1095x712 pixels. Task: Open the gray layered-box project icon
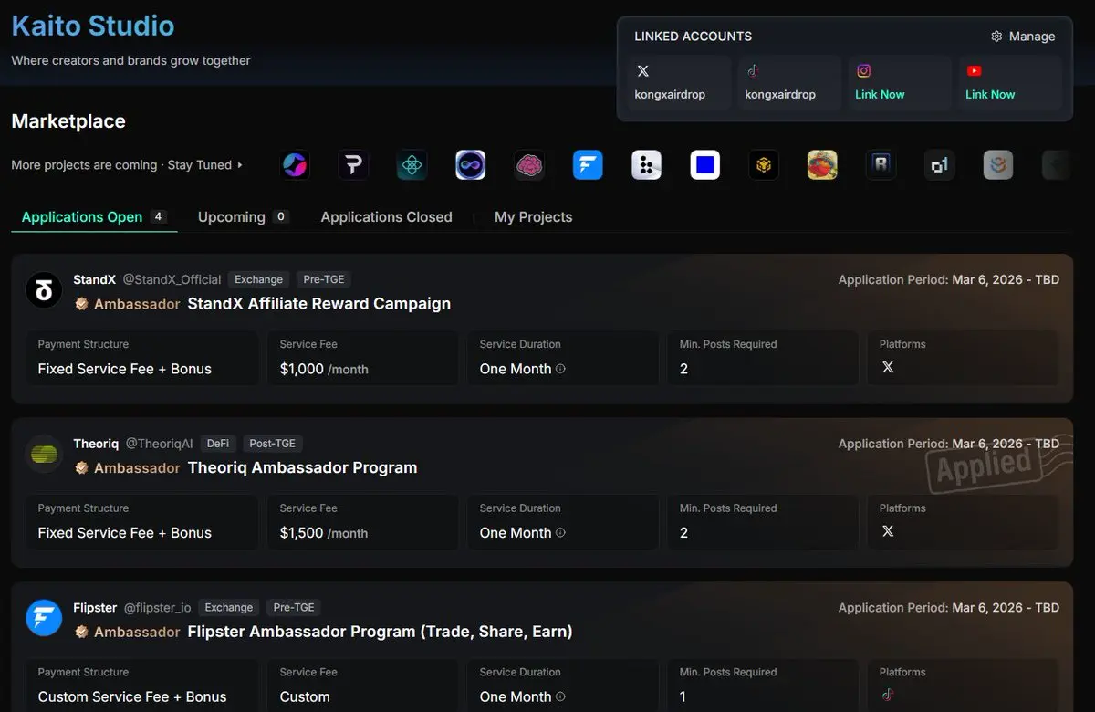coord(998,165)
